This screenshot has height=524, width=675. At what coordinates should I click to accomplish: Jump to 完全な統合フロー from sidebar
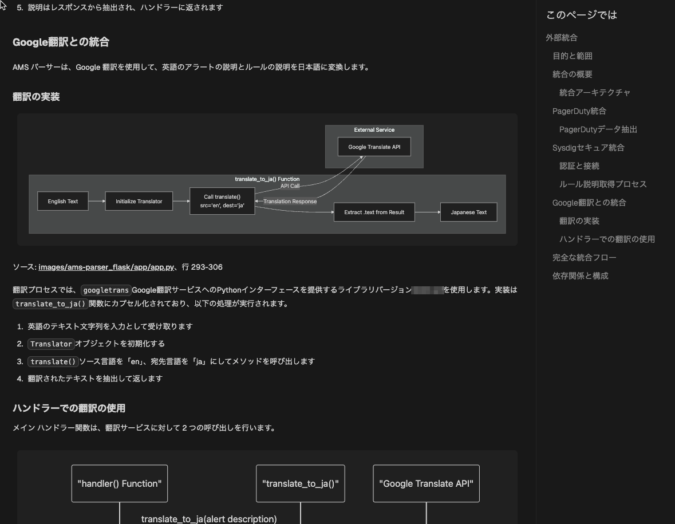584,258
